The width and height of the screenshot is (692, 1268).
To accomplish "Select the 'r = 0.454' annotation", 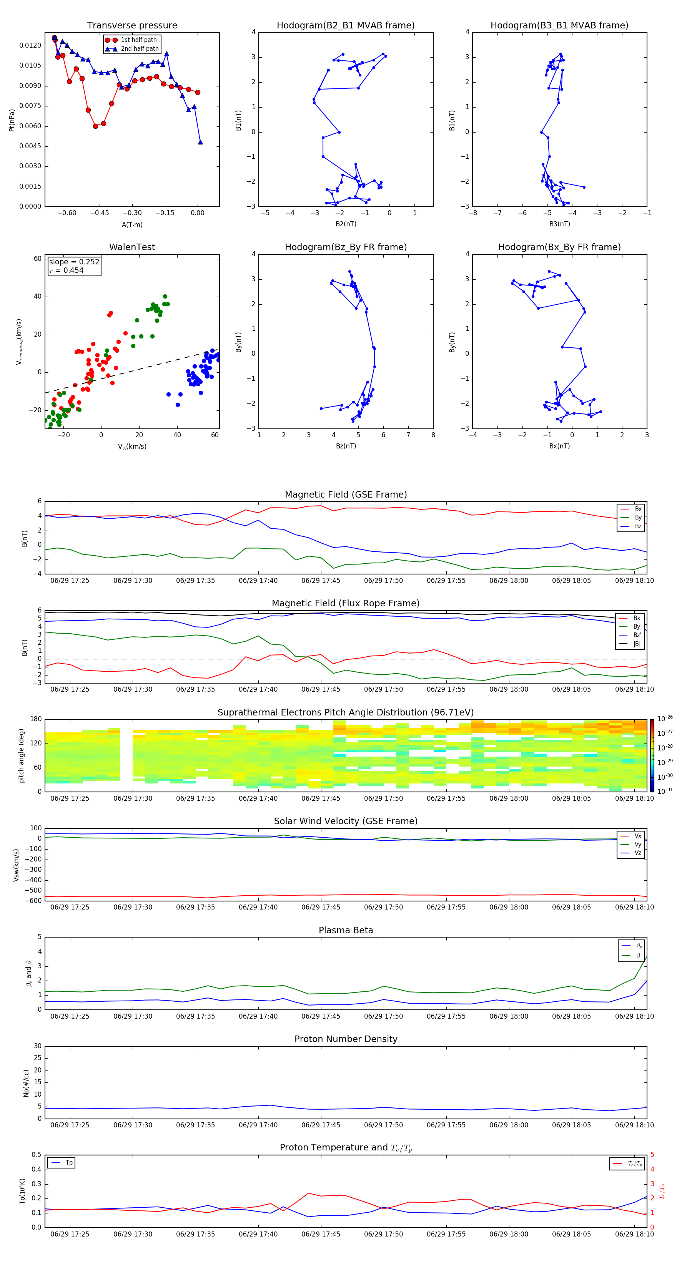I will [x=67, y=270].
